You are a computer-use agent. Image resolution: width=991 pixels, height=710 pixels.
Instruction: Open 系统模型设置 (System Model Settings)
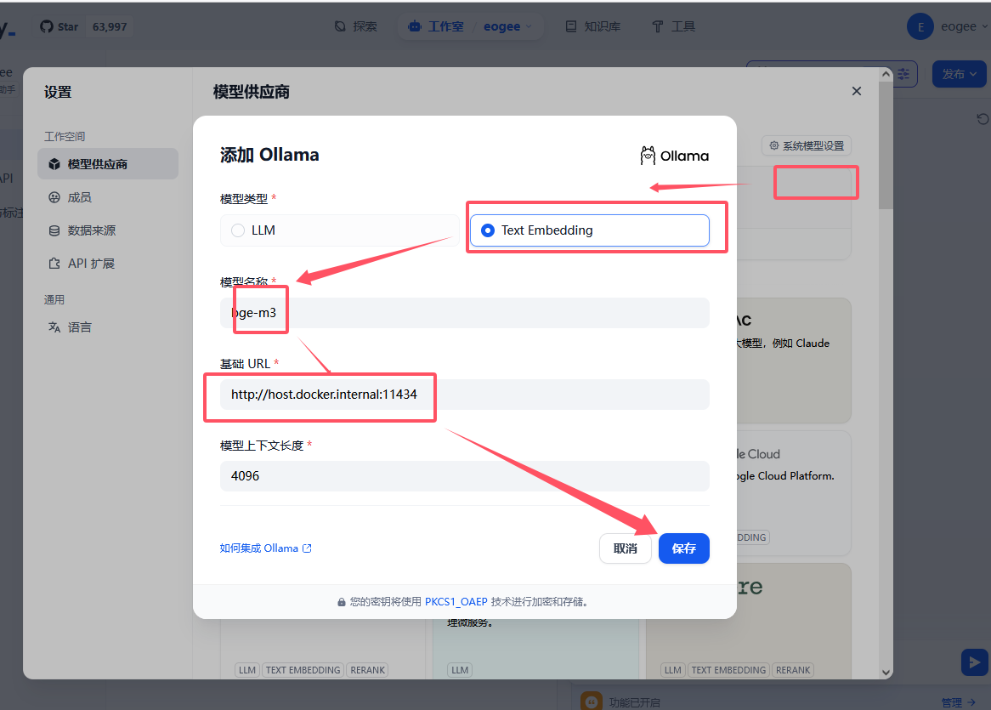coord(807,146)
